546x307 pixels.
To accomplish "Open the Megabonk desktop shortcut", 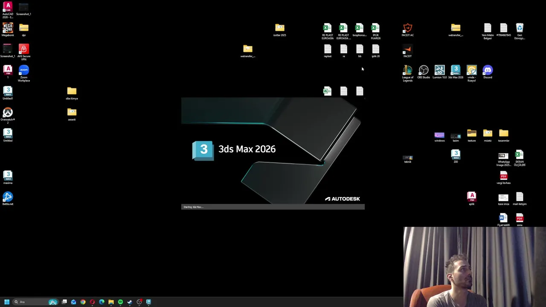I will click(8, 30).
